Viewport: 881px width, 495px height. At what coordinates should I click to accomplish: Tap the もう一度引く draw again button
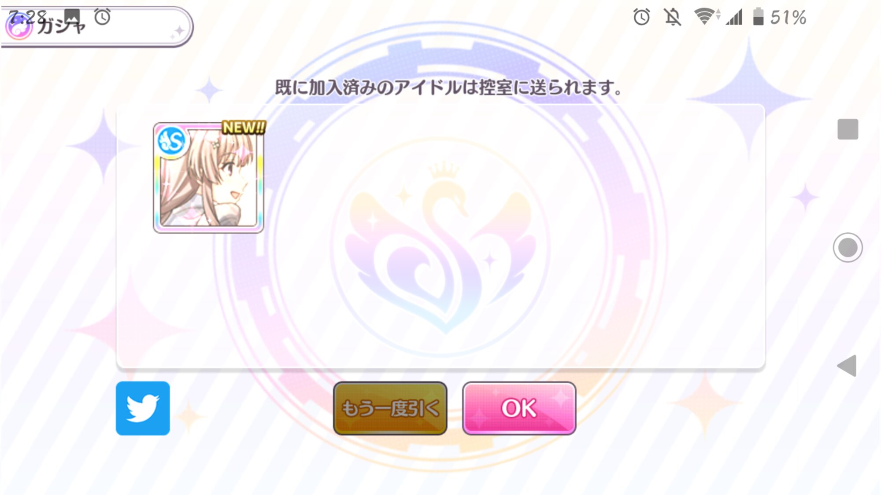point(390,408)
